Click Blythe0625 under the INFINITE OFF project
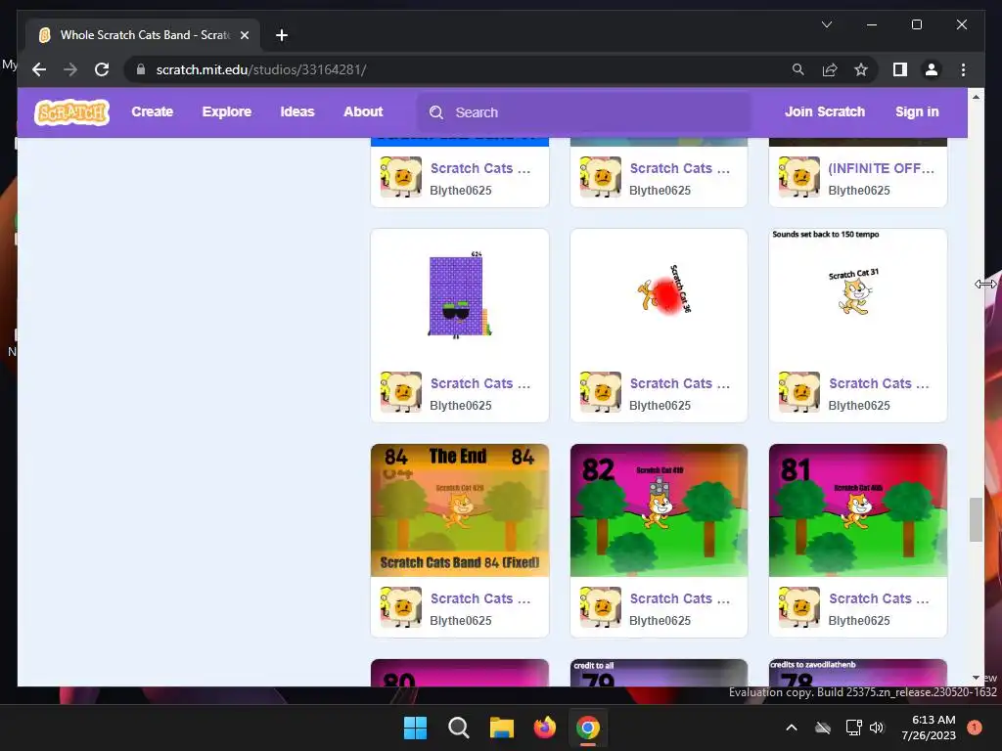The width and height of the screenshot is (1002, 751). 859,191
